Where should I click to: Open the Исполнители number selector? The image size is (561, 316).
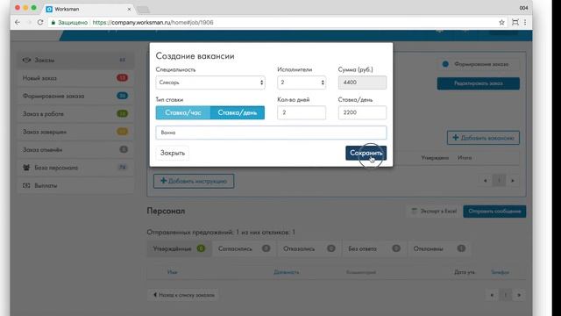(302, 83)
